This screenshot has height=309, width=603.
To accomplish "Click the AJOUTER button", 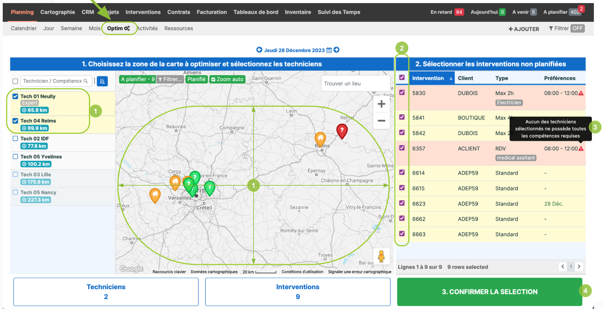I will pos(524,29).
